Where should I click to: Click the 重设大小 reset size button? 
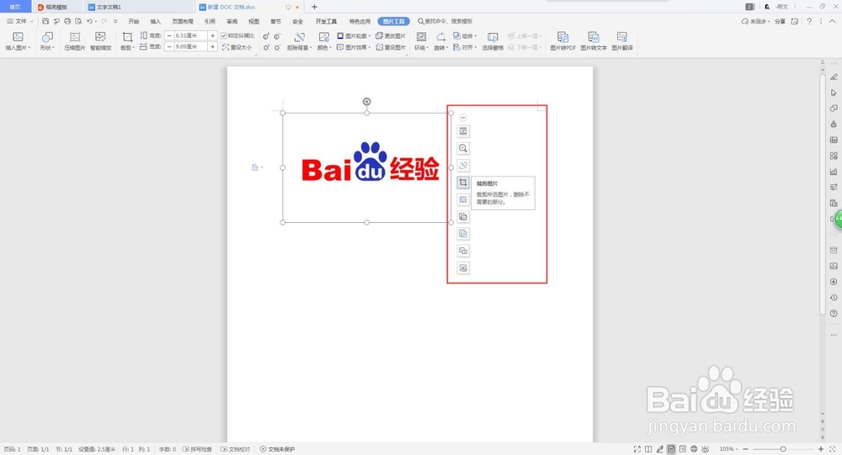tap(237, 47)
